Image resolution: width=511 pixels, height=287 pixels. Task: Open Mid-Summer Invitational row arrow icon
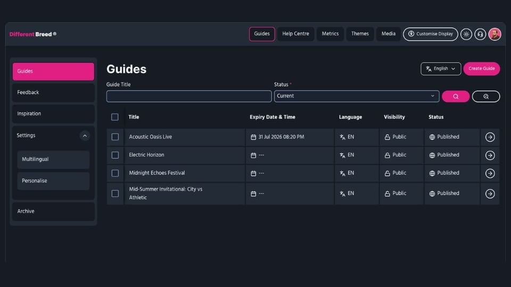click(490, 193)
